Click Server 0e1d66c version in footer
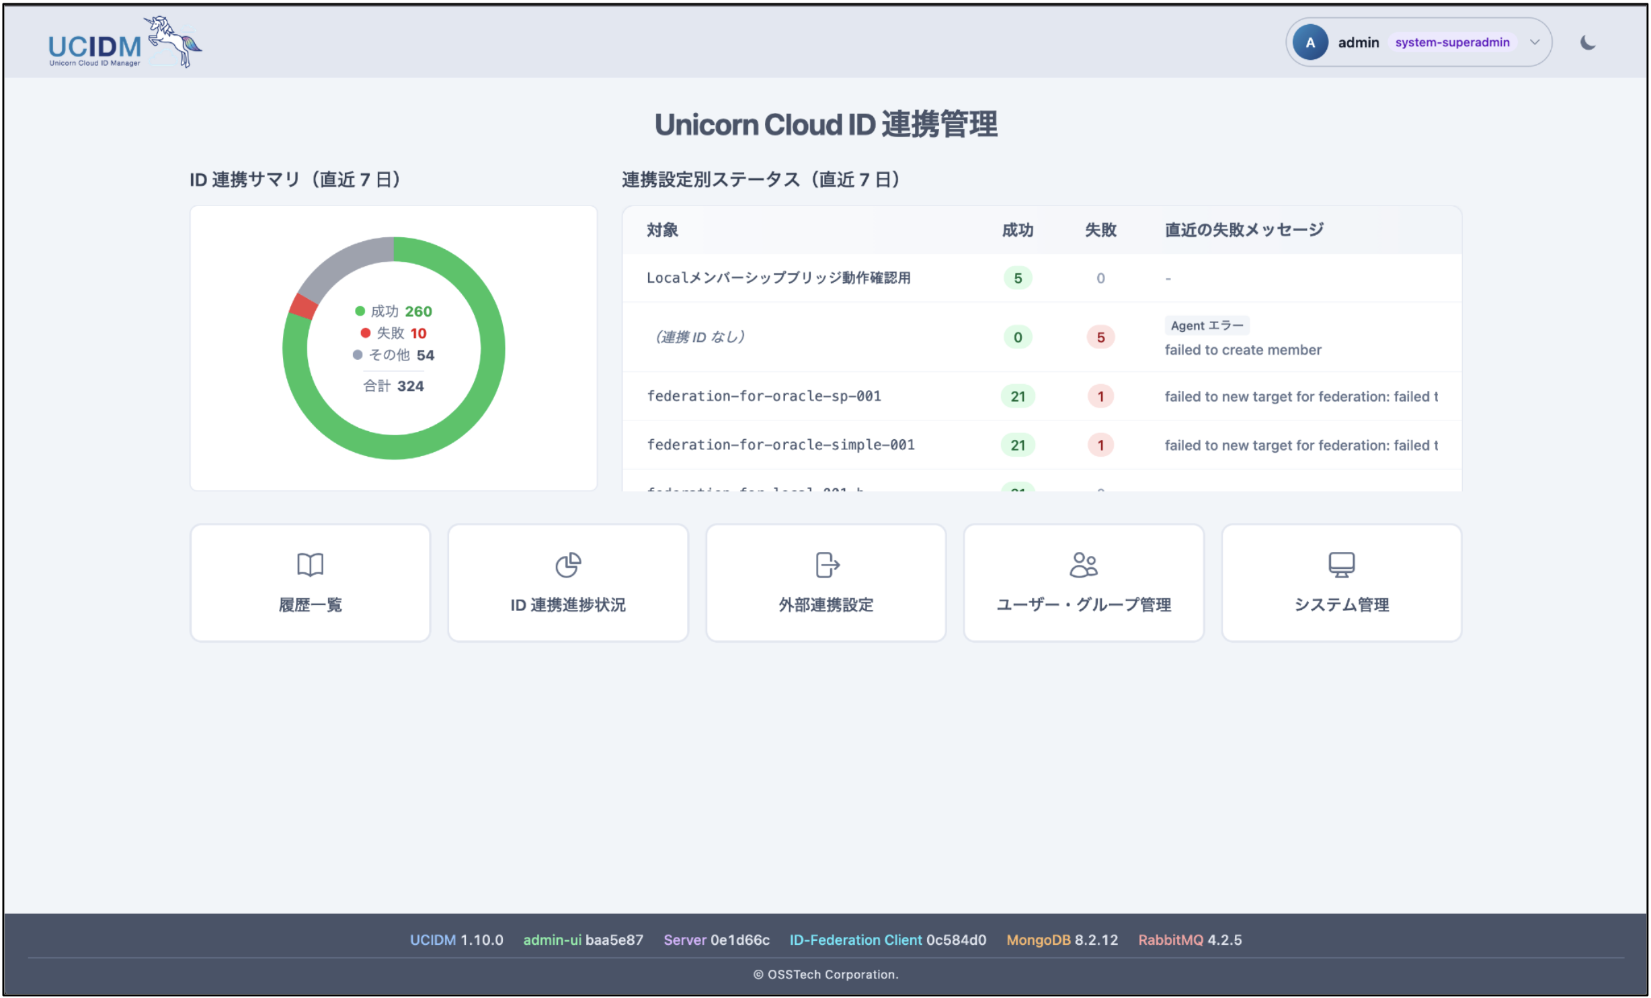 point(716,940)
